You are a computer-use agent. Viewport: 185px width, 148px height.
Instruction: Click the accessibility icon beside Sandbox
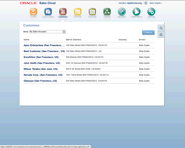pos(146,3)
